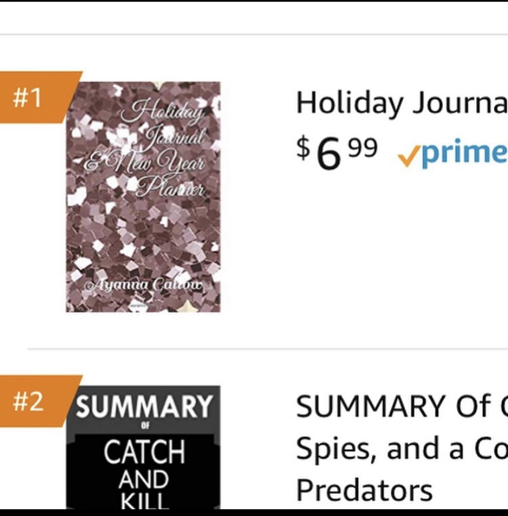Click the word Predators in second title
Image resolution: width=508 pixels, height=516 pixels.
364,490
